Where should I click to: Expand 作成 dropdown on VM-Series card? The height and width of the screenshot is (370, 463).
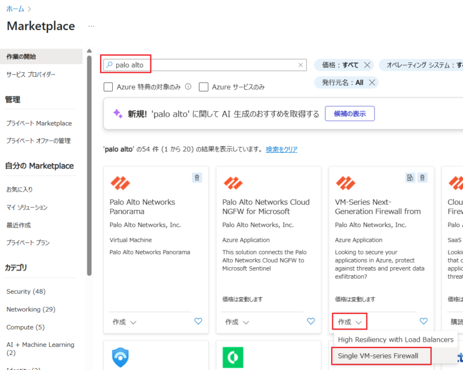[350, 321]
